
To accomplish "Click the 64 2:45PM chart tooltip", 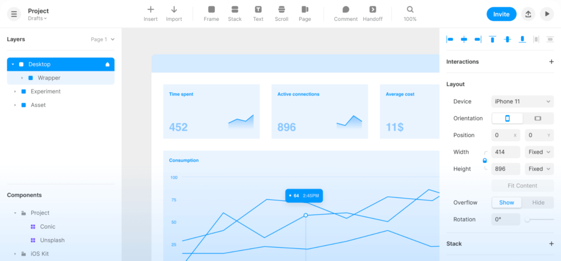I will (x=304, y=196).
